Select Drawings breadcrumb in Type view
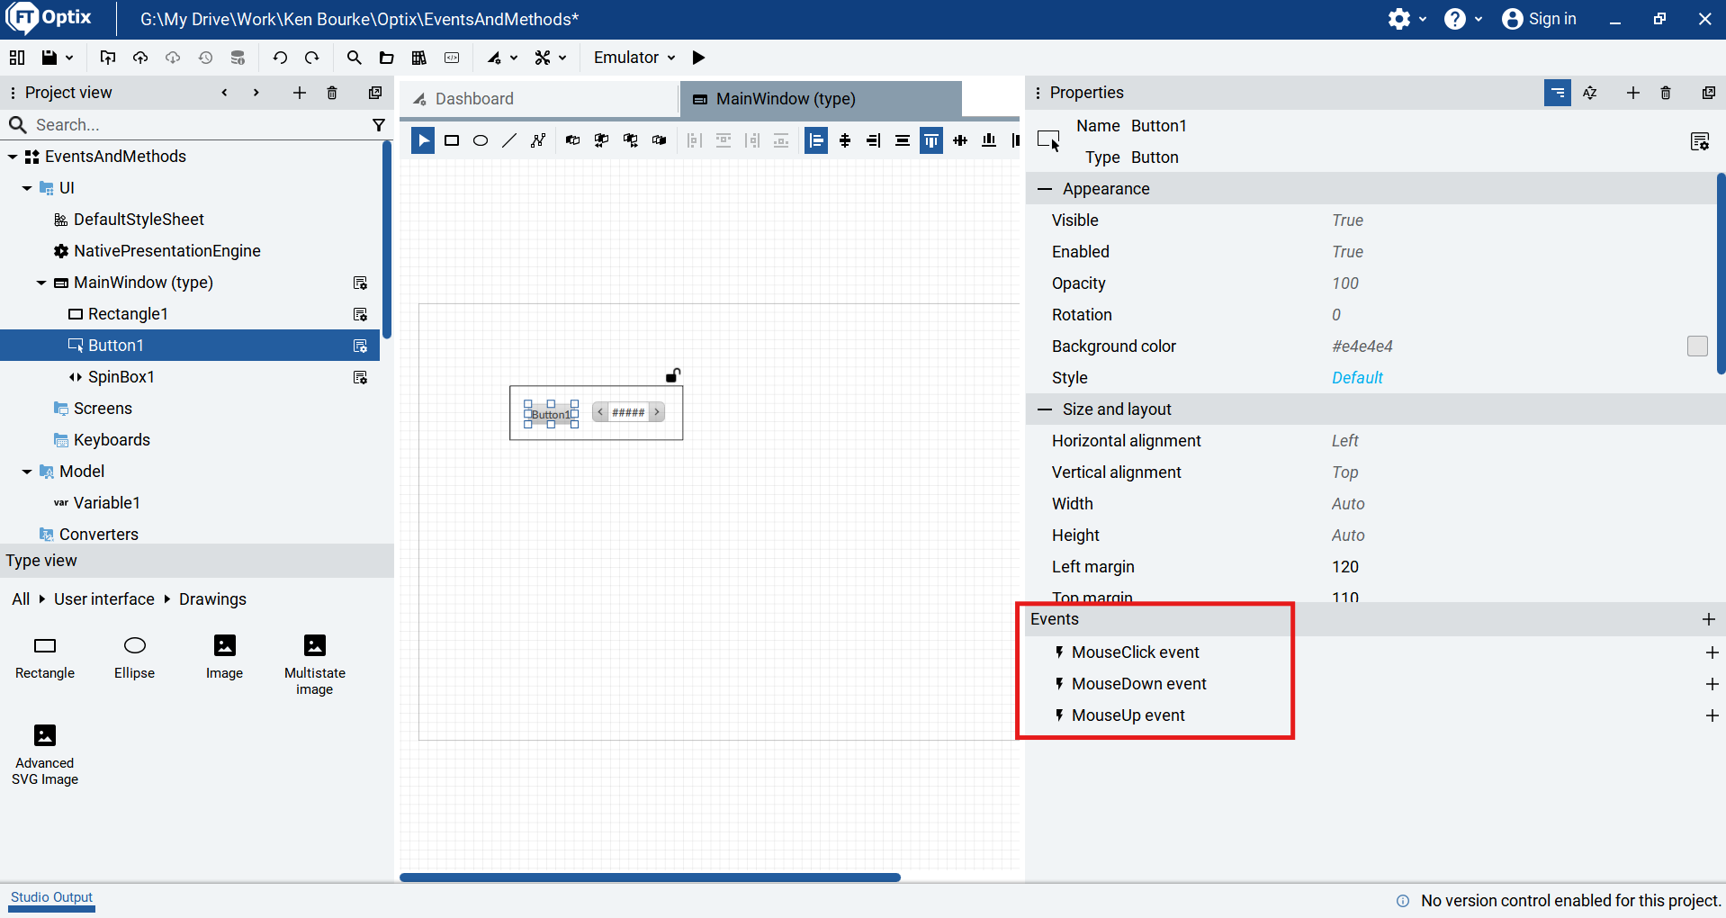Screen dimensions: 1726x918 pos(212,599)
